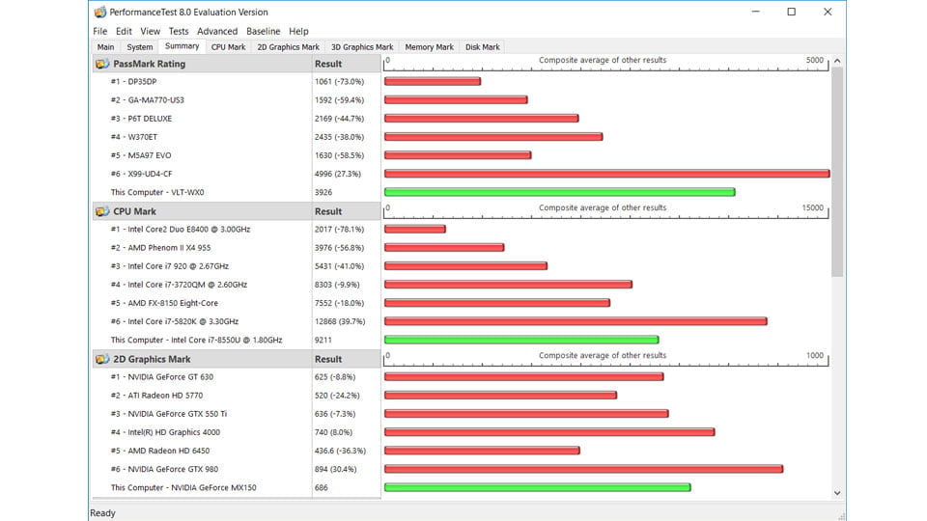Open the System tab

140,46
